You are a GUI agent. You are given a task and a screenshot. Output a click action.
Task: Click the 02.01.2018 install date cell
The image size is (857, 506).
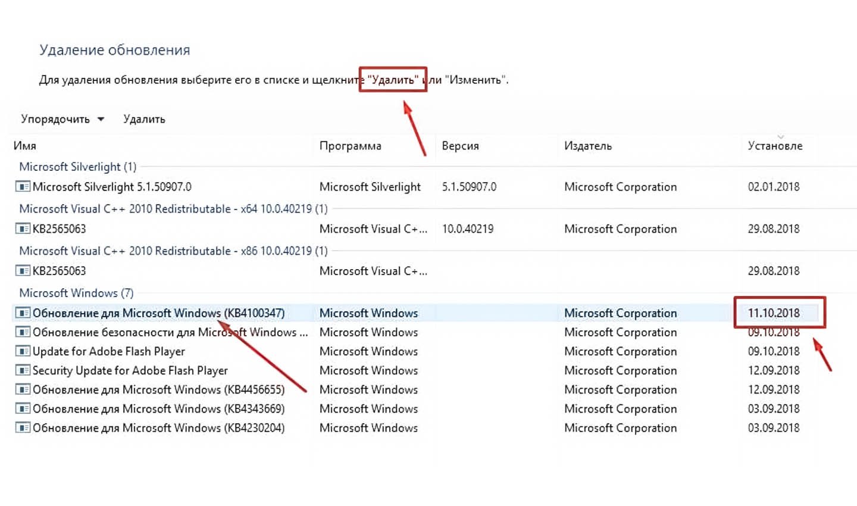774,187
